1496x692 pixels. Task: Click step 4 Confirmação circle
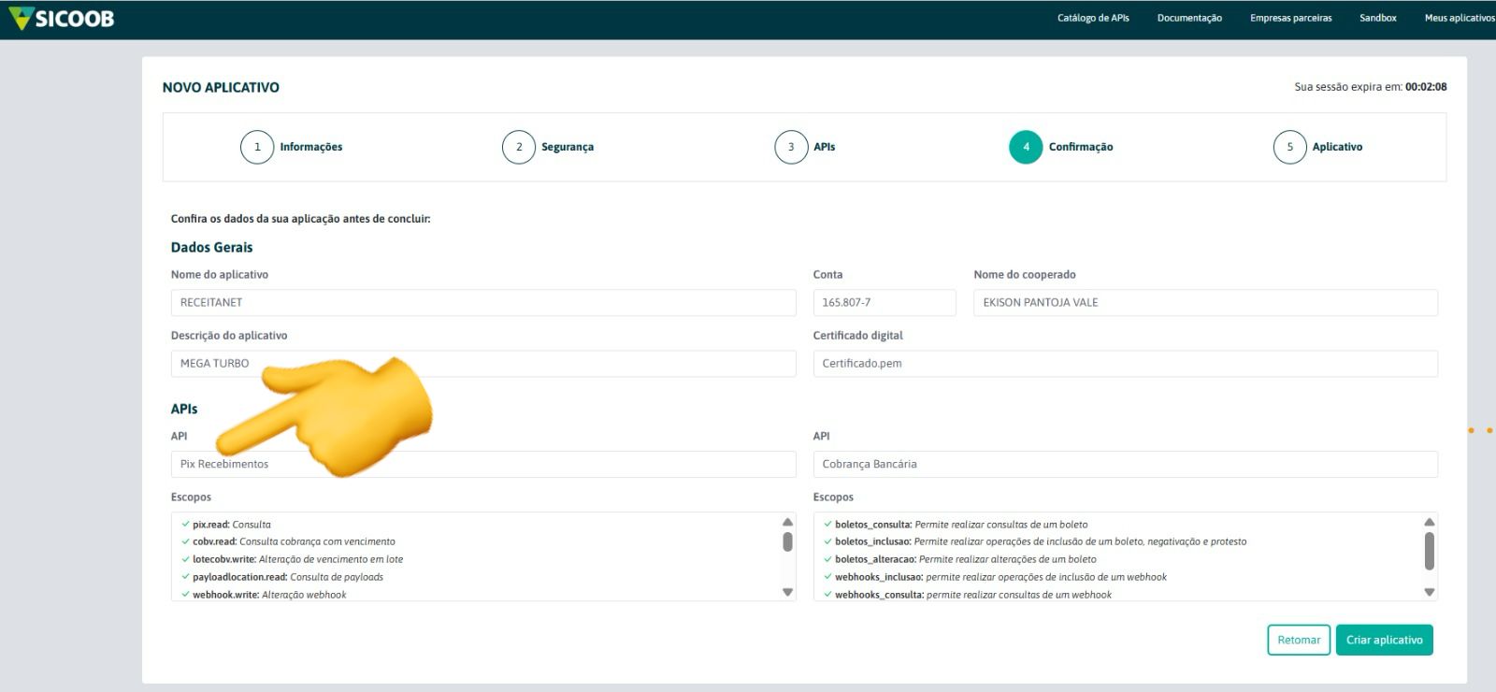click(x=1026, y=147)
